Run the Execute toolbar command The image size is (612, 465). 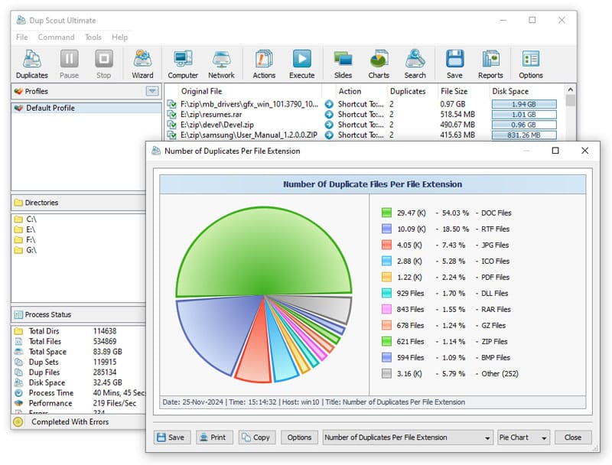tap(301, 64)
